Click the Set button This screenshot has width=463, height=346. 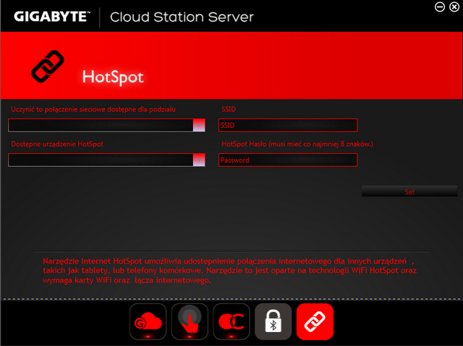[409, 191]
